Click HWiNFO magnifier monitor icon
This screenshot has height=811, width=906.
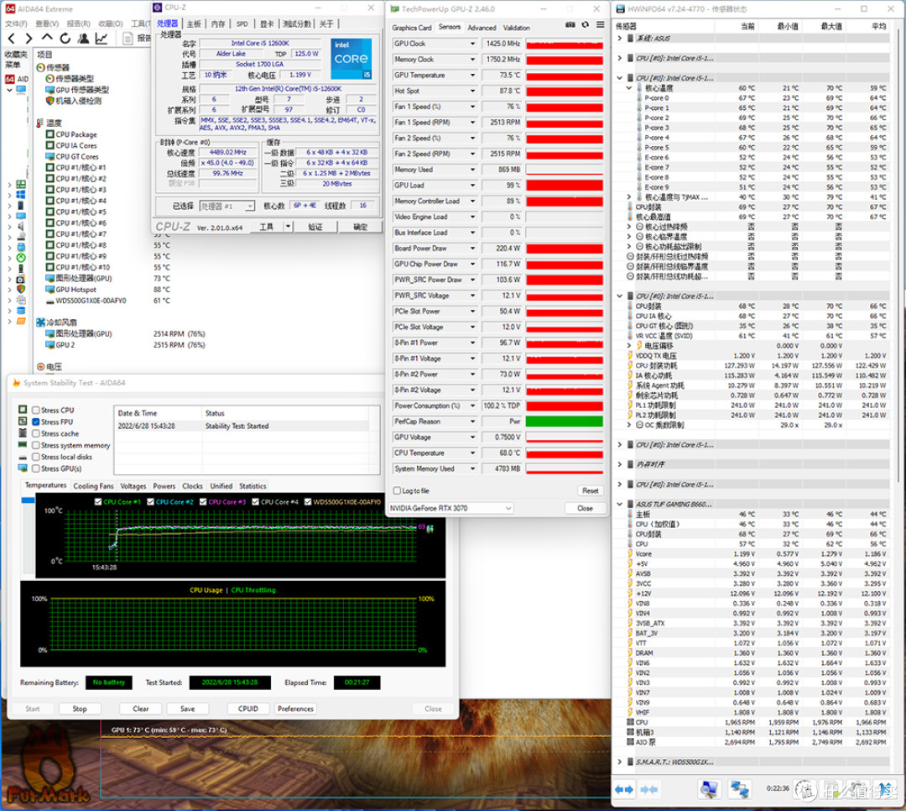point(708,789)
